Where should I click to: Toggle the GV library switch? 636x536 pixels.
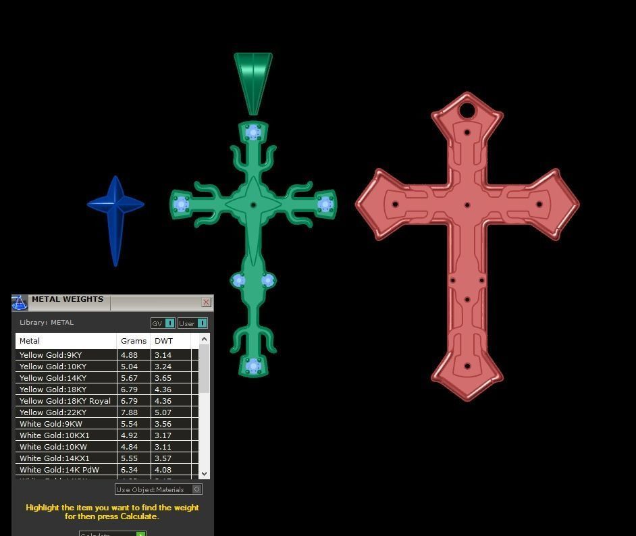[x=163, y=323]
